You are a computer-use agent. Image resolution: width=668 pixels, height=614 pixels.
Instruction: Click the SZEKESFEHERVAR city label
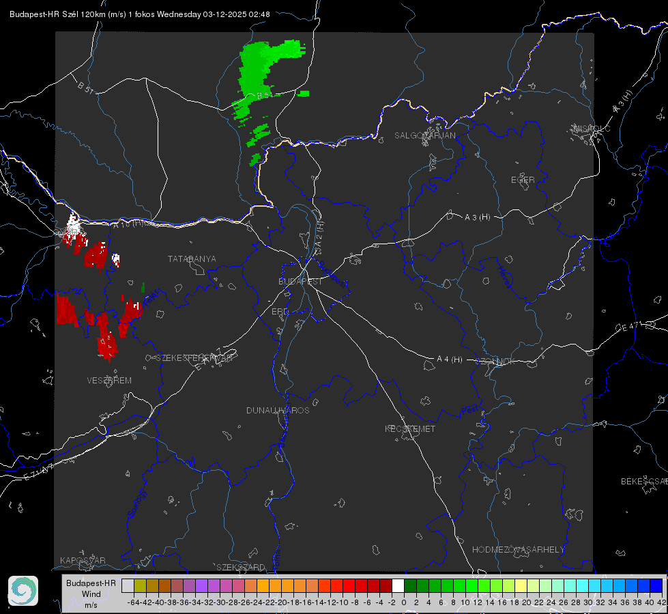click(194, 358)
